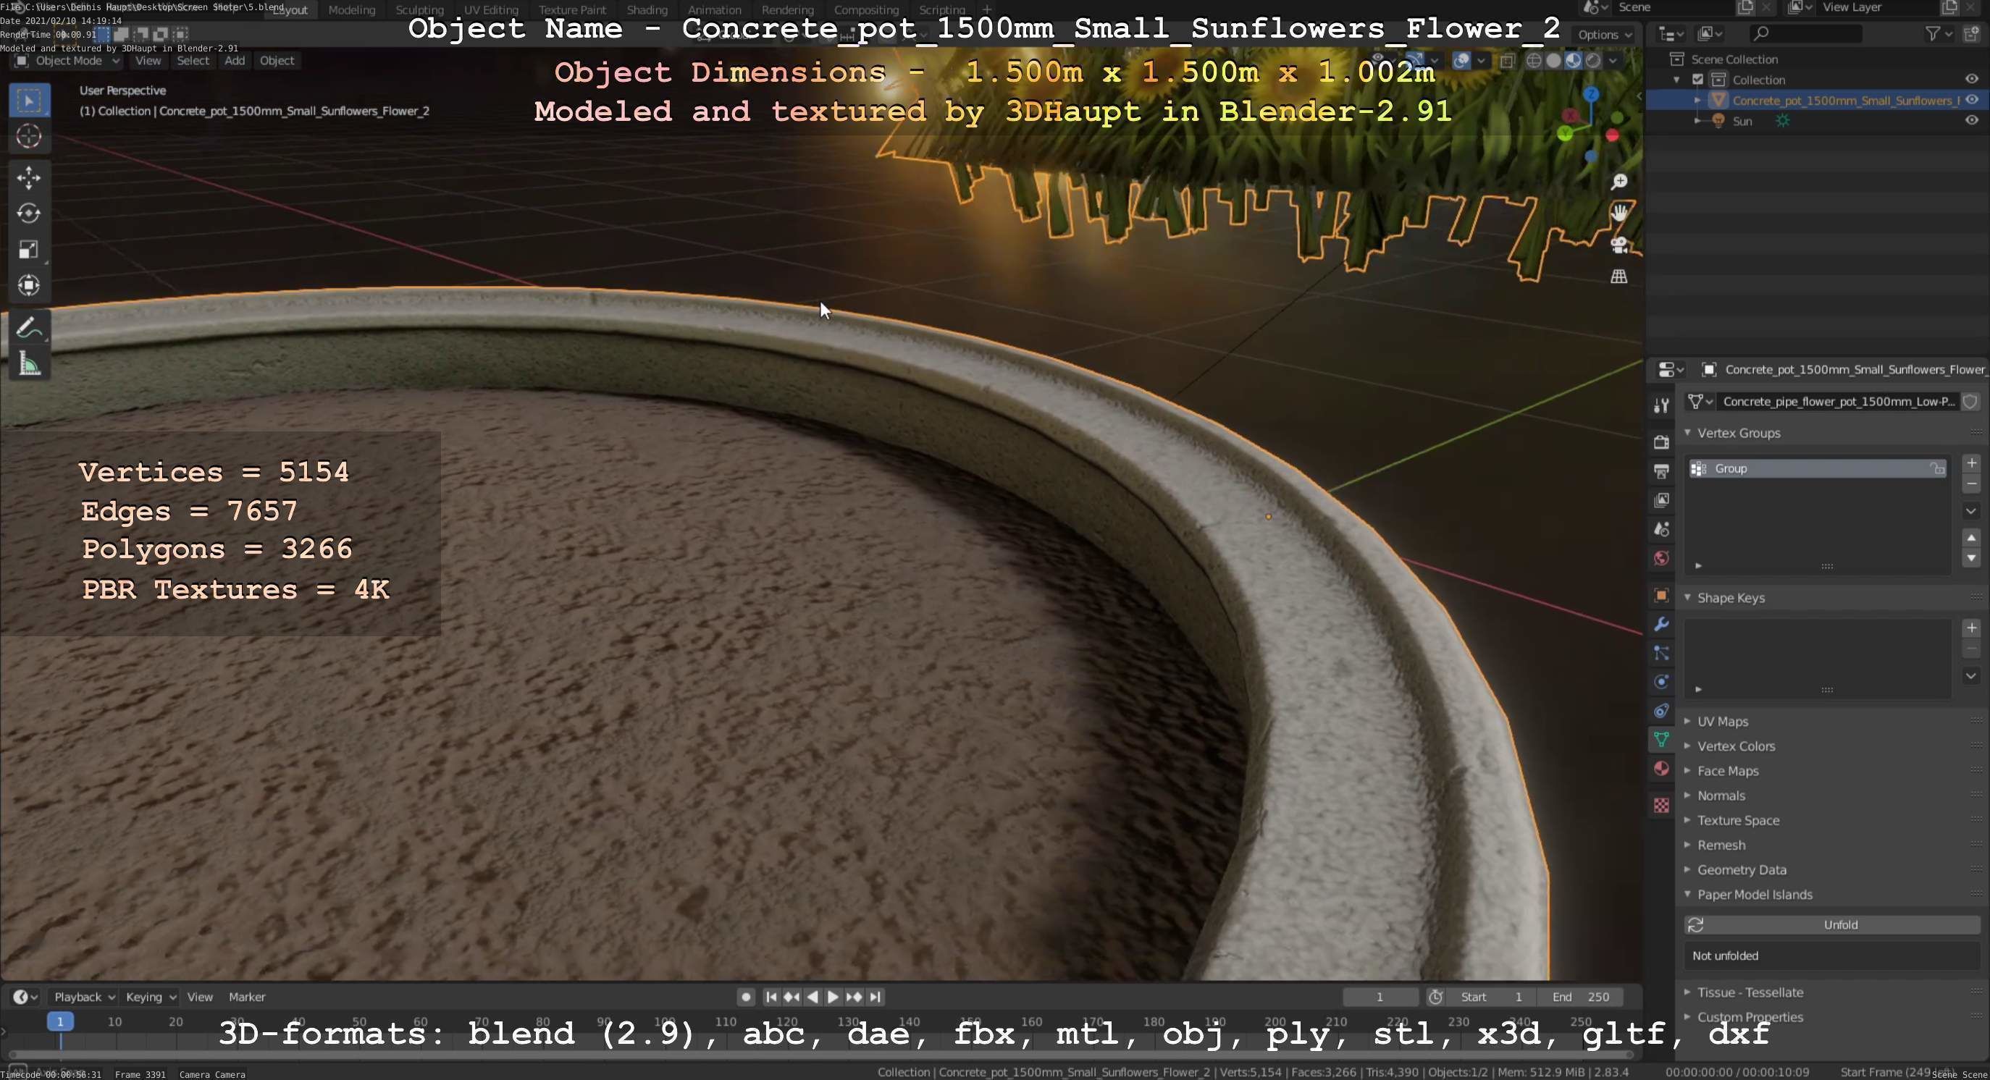The width and height of the screenshot is (1990, 1080).
Task: Open Object Constraint Properties tab
Action: 1661,711
